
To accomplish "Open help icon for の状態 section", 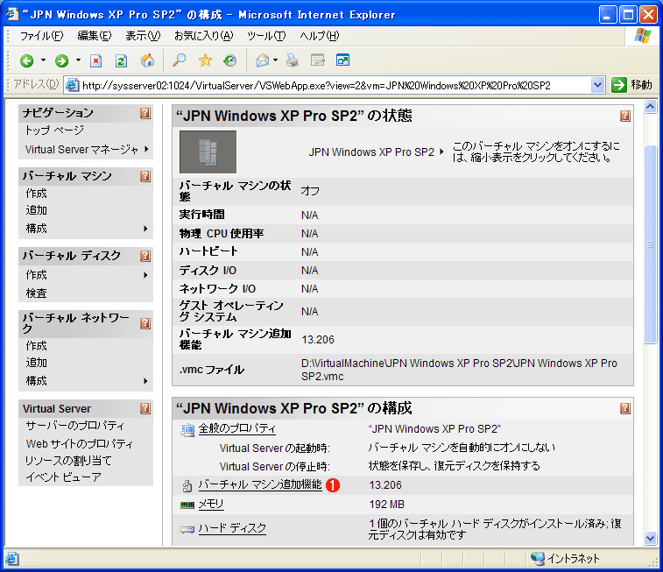I will [x=625, y=116].
